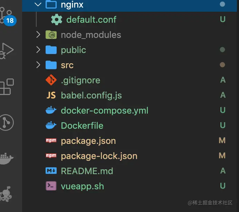Open package-lock.json file
The width and height of the screenshot is (239, 212).
pos(99,156)
